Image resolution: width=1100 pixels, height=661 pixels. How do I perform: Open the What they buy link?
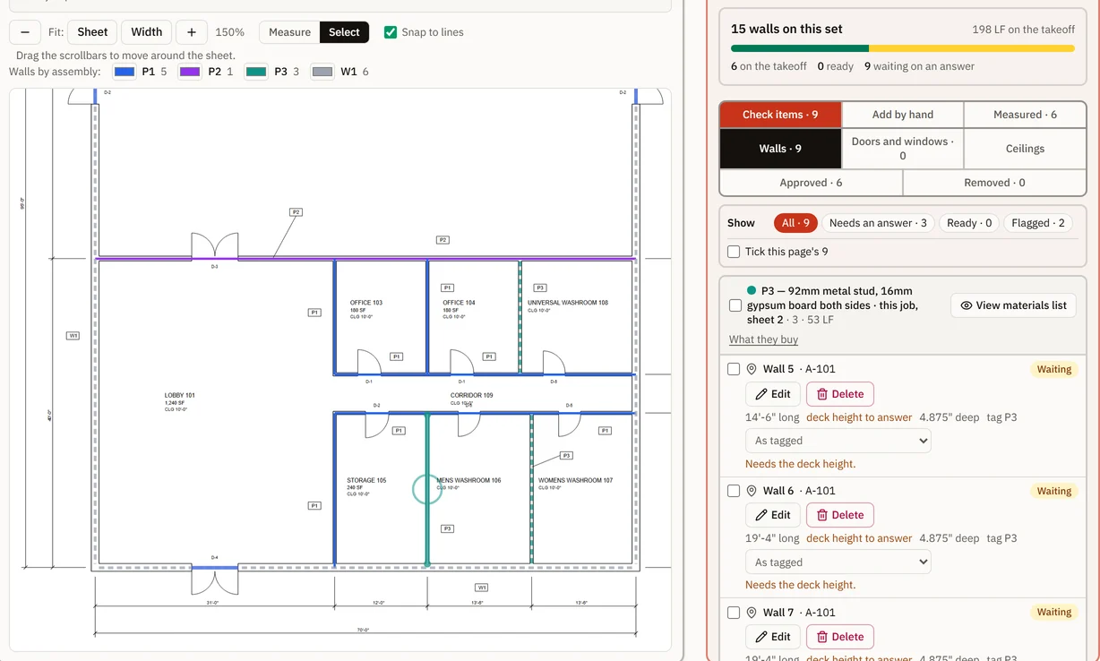point(763,339)
